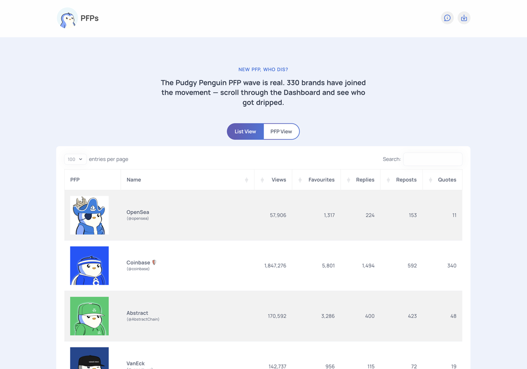527x369 pixels.
Task: Open the Coinbase blue penguin thumbnail
Action: (x=90, y=265)
